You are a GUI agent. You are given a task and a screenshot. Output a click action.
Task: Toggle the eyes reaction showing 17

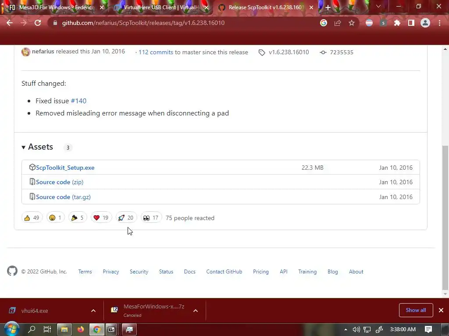[x=151, y=218]
